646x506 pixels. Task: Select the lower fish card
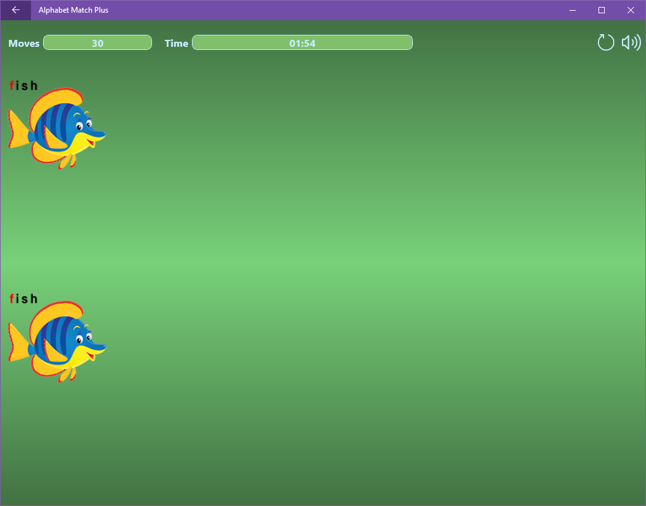(x=57, y=338)
